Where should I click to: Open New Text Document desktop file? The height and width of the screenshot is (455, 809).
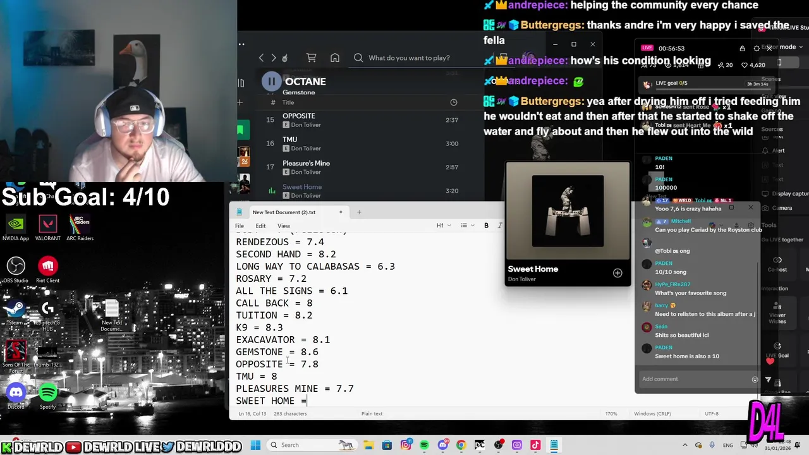pos(111,316)
